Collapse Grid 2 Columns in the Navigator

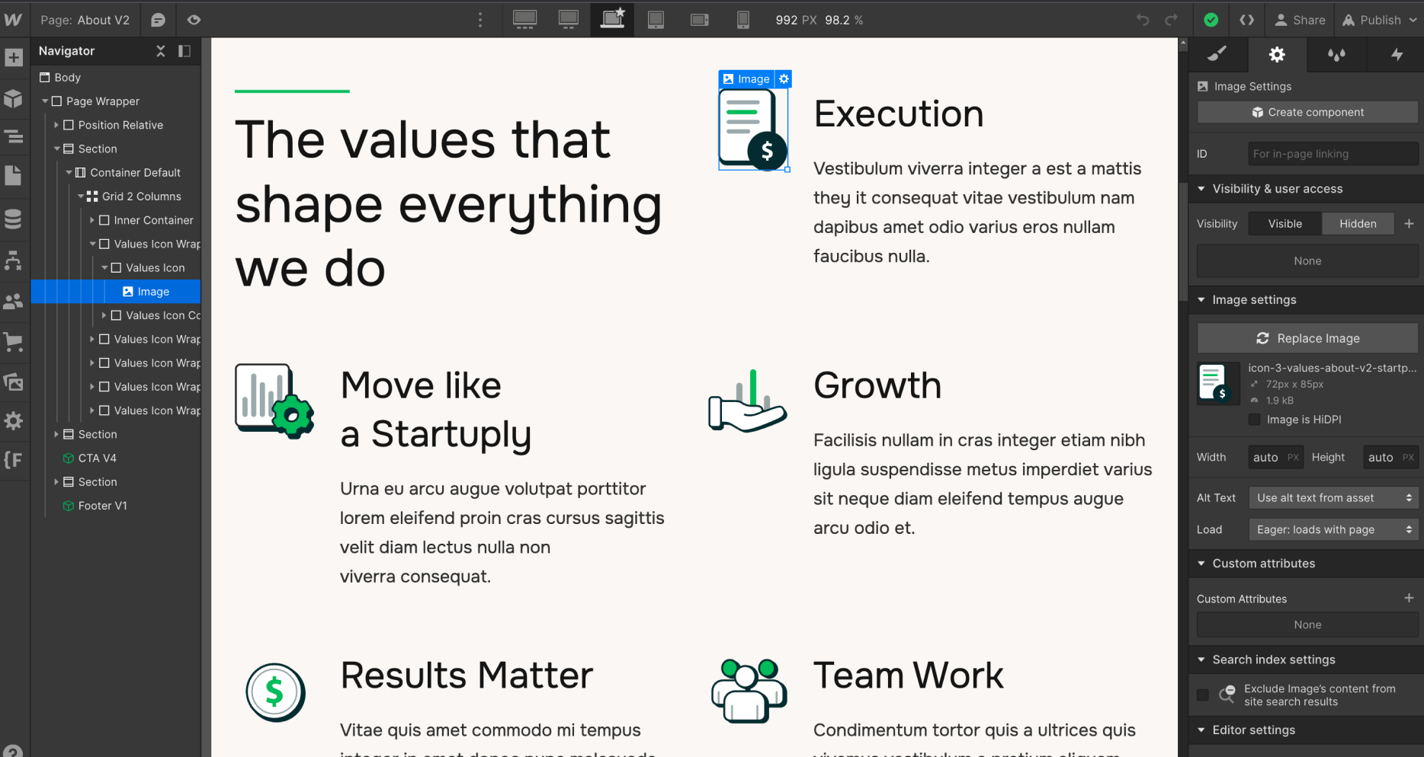click(x=81, y=196)
